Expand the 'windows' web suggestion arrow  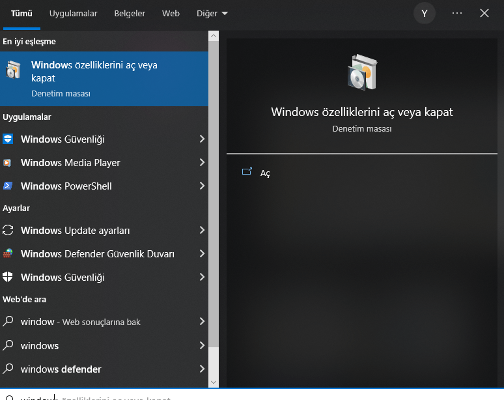pos(202,345)
